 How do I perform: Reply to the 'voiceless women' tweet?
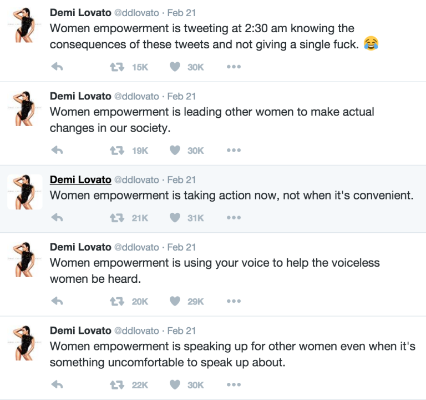pyautogui.click(x=57, y=301)
